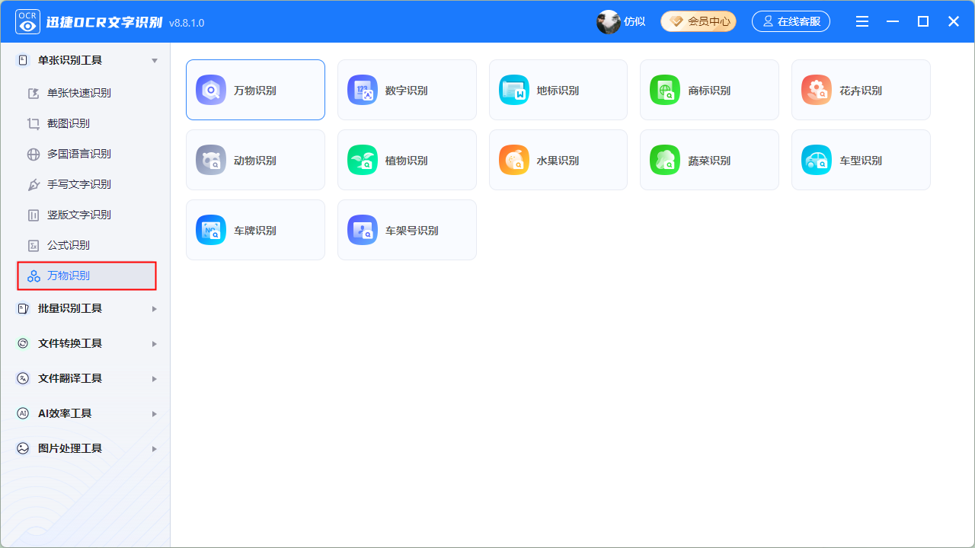Click the AI效率工具 header label
Screen dimensions: 975x548
pyautogui.click(x=65, y=413)
